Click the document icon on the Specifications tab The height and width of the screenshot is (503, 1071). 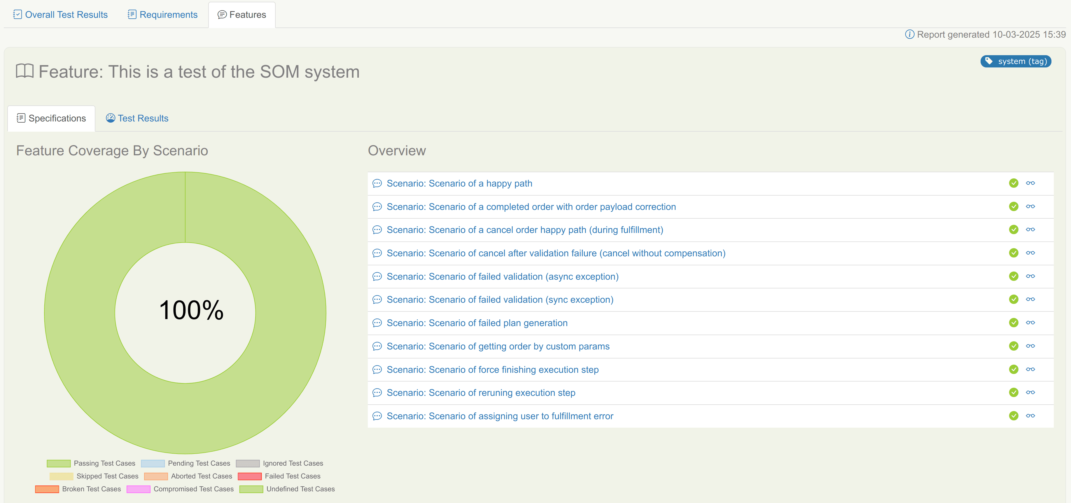[21, 118]
